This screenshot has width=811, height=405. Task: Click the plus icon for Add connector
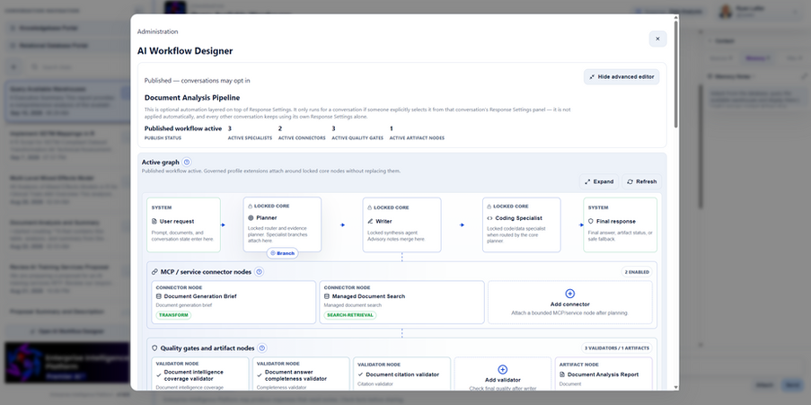tap(570, 294)
